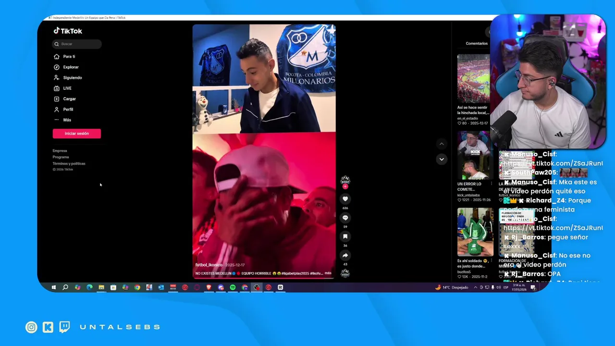The image size is (615, 346).
Task: Open Perfil in the sidebar
Action: pos(63,109)
